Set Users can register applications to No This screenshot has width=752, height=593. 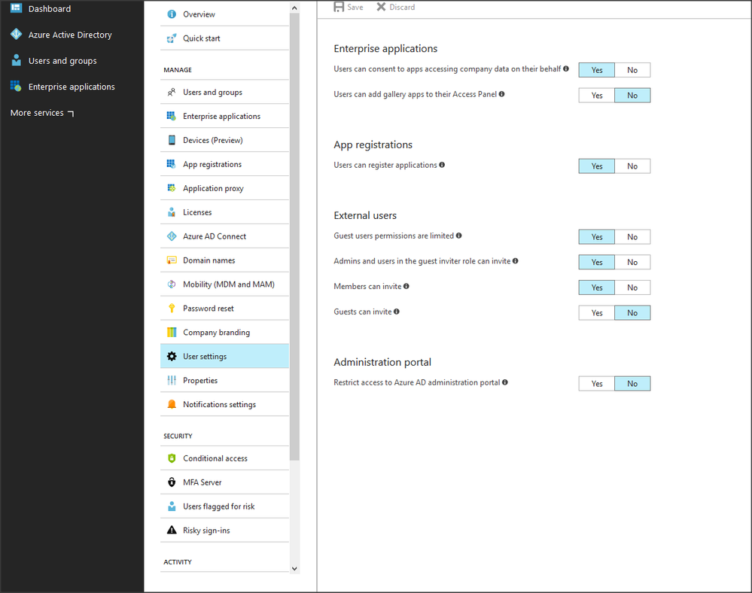632,166
